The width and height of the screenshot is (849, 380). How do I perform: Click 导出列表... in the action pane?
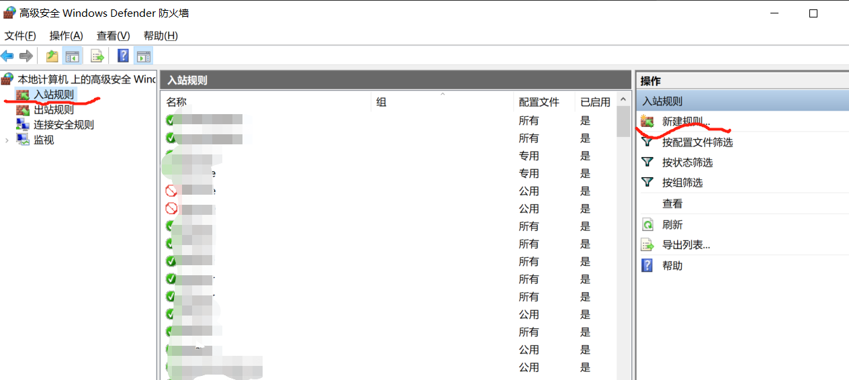(x=686, y=245)
